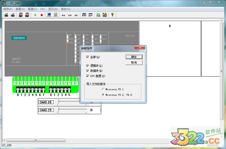Image resolution: width=226 pixels, height=149 pixels.
Task: Click the yellow question mark help icon
Action: 112,15
